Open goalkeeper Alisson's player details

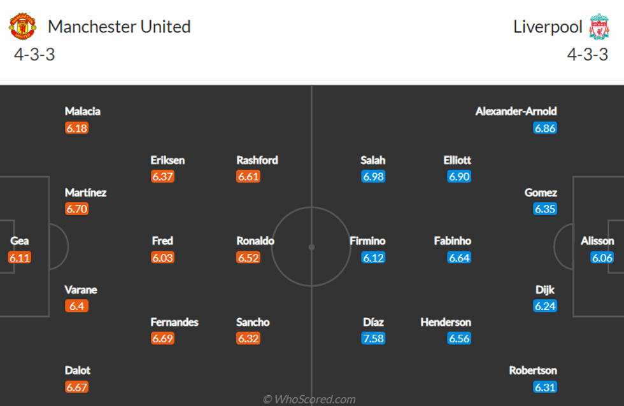coord(597,241)
